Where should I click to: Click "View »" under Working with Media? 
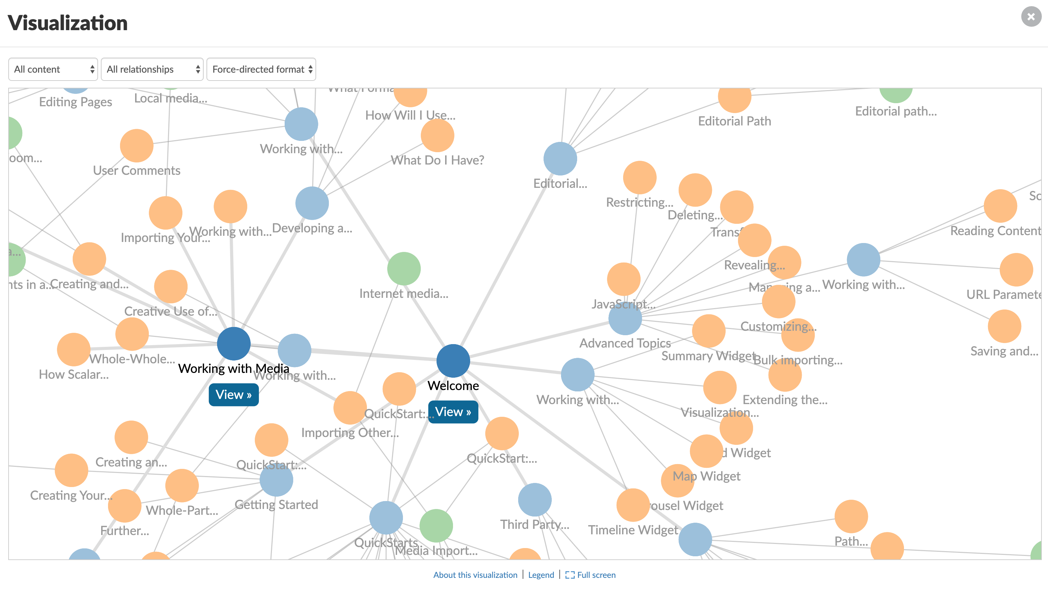point(234,394)
